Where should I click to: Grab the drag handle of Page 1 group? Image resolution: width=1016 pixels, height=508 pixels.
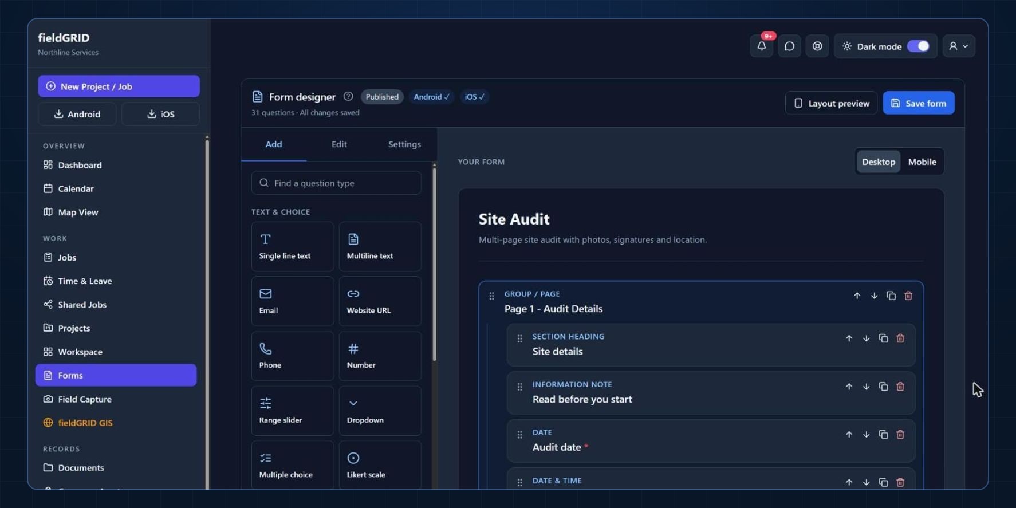491,296
